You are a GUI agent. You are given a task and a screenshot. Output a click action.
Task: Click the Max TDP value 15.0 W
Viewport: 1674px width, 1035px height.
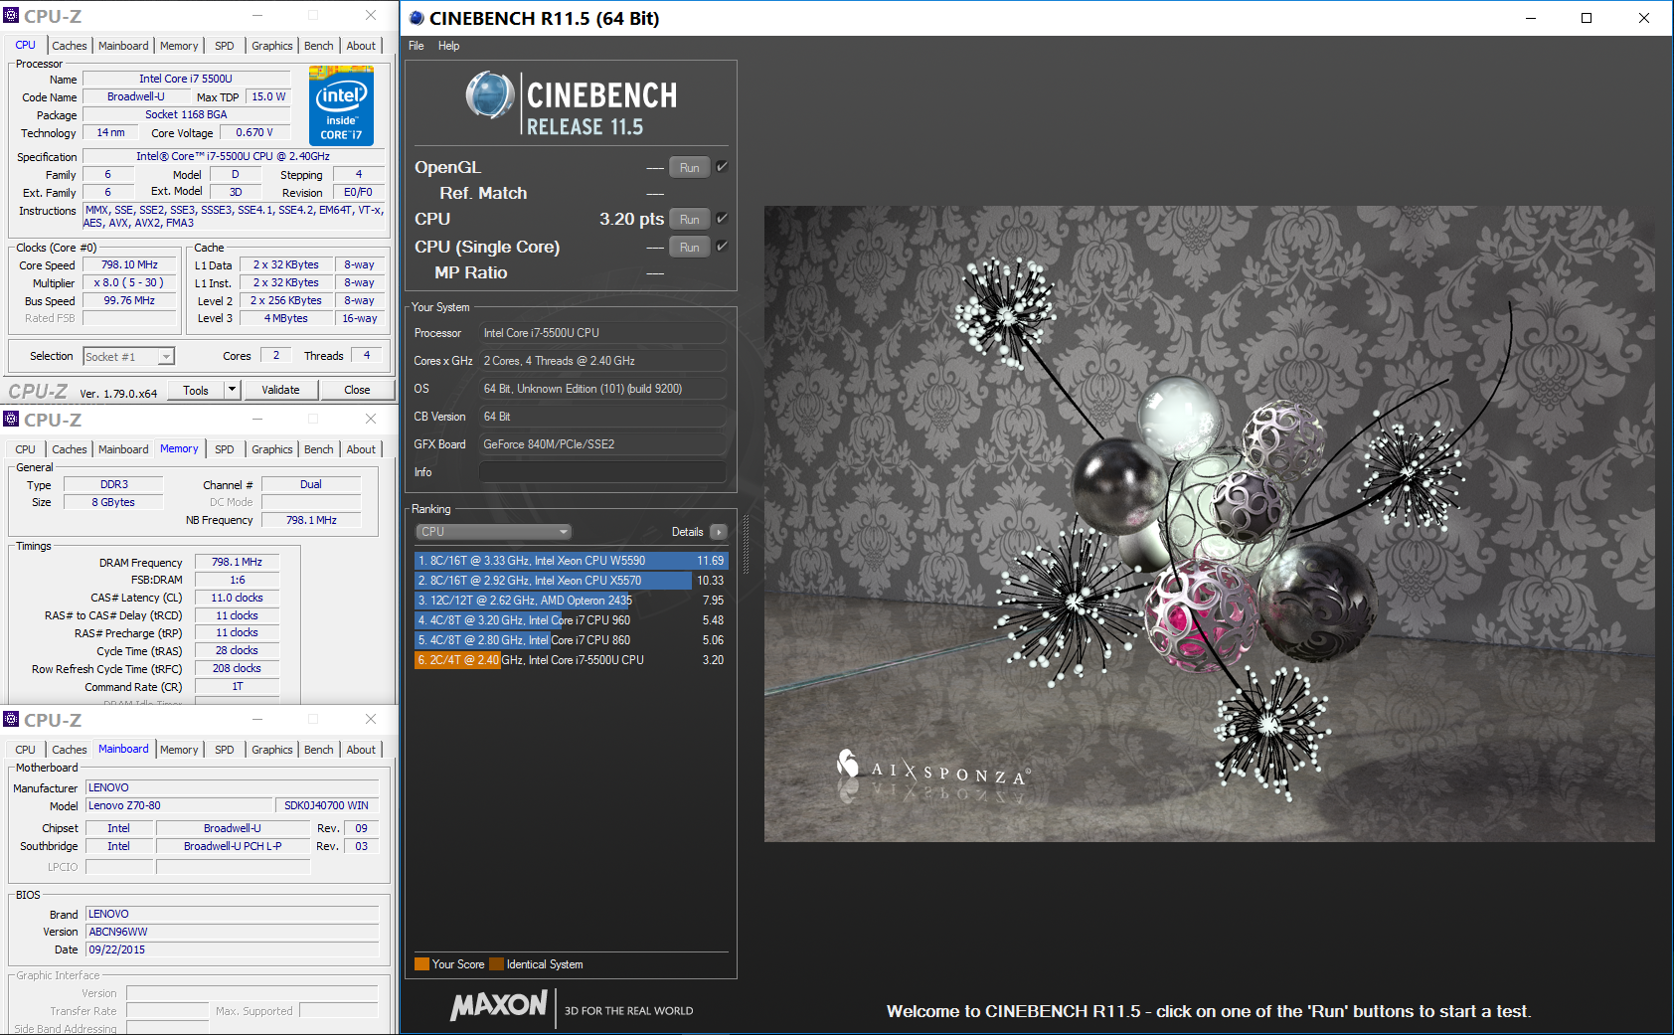[x=268, y=97]
